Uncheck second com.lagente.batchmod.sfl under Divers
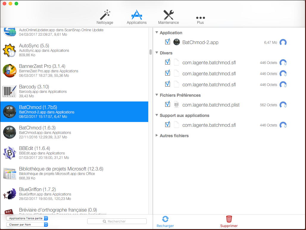Image resolution: width=306 pixels, height=230 pixels. tap(168, 73)
